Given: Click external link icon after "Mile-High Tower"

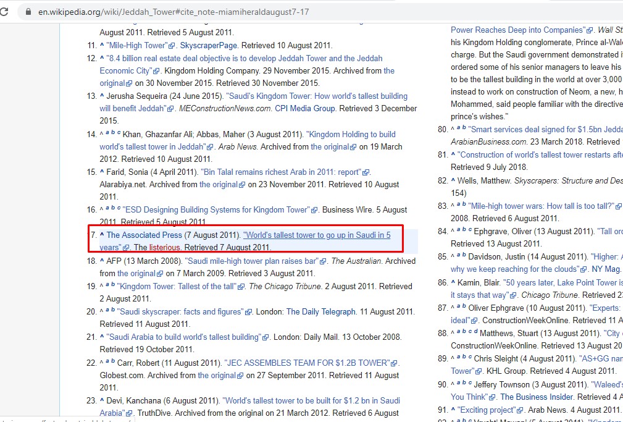Looking at the screenshot, I should tap(174, 46).
